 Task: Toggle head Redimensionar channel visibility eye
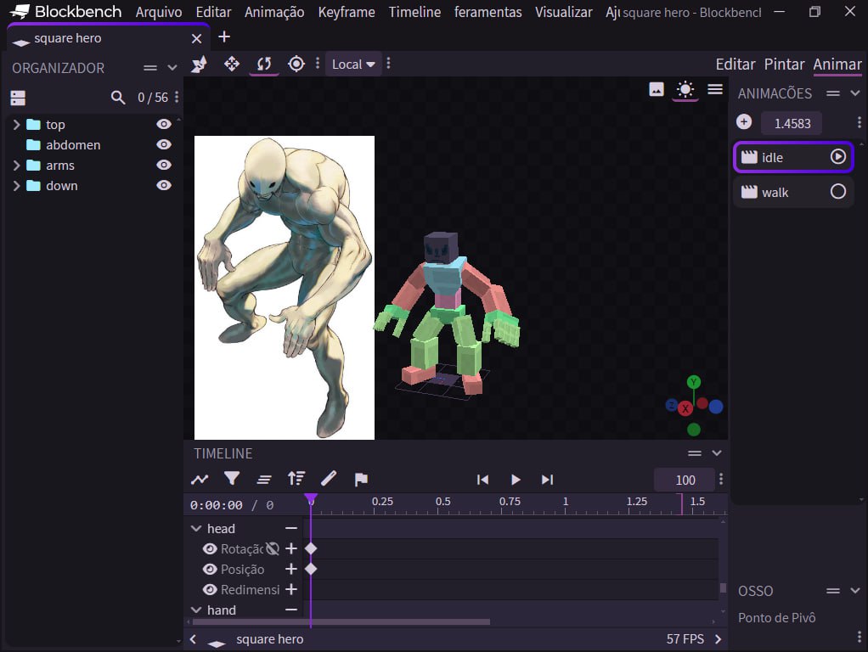click(x=210, y=589)
